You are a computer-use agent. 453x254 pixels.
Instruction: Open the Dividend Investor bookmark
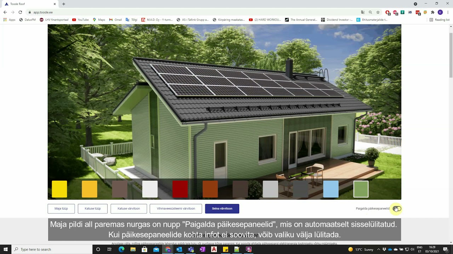[x=337, y=20]
